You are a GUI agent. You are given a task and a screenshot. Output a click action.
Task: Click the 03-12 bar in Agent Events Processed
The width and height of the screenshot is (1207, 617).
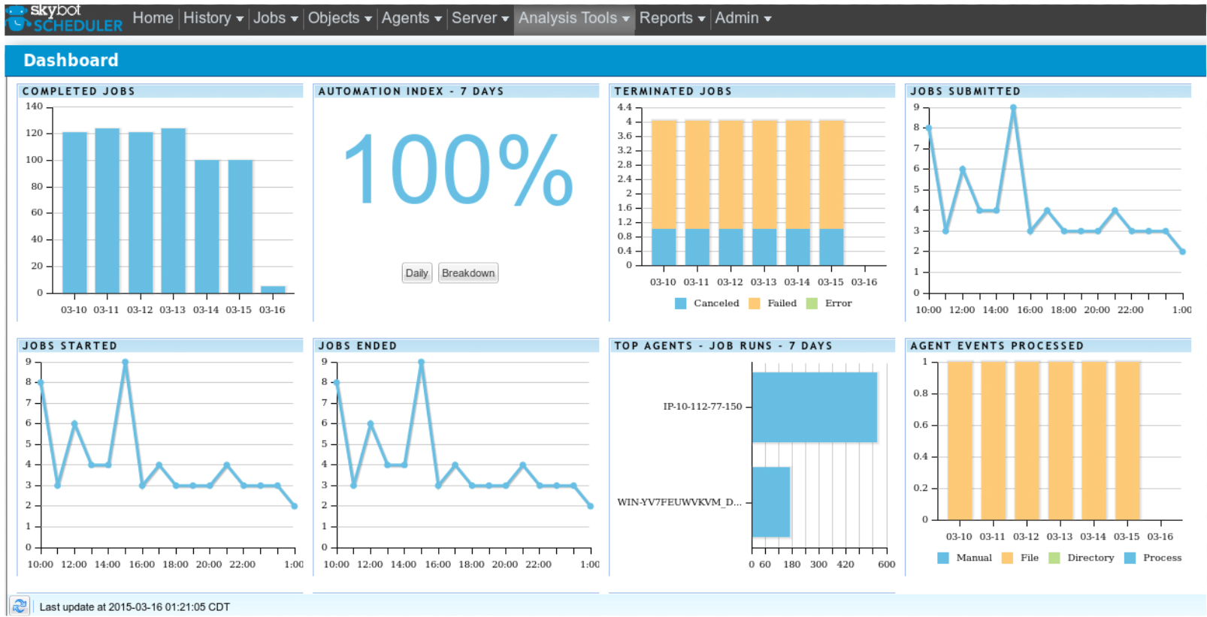pos(1027,441)
